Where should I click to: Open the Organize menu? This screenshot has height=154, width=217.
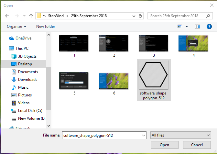pos(16,27)
